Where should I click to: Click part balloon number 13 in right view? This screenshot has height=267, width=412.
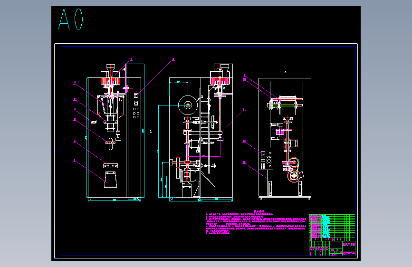coord(244,162)
